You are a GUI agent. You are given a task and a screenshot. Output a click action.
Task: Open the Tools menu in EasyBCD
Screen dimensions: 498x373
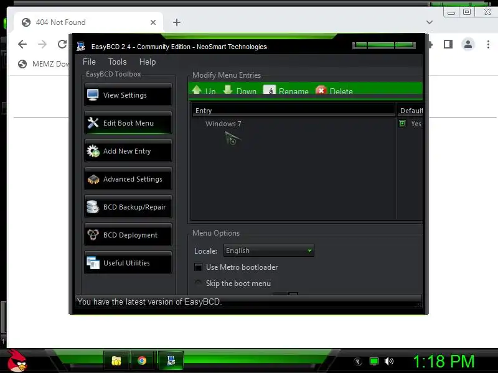117,62
